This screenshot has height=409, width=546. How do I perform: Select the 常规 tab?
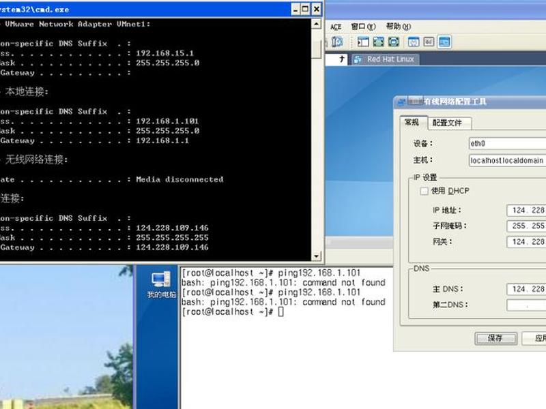413,123
